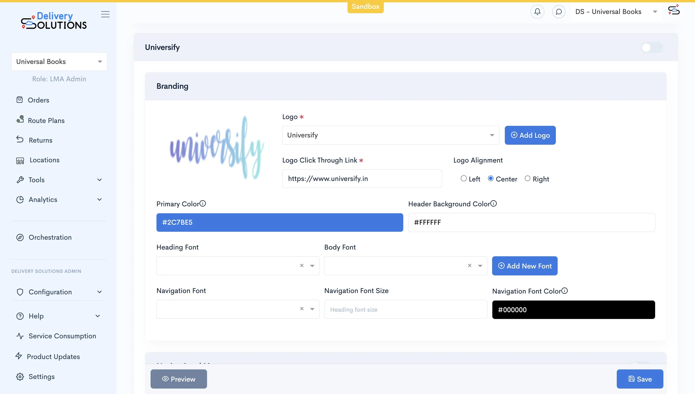This screenshot has width=695, height=394.
Task: Click the Tools wrench icon
Action: 20,180
